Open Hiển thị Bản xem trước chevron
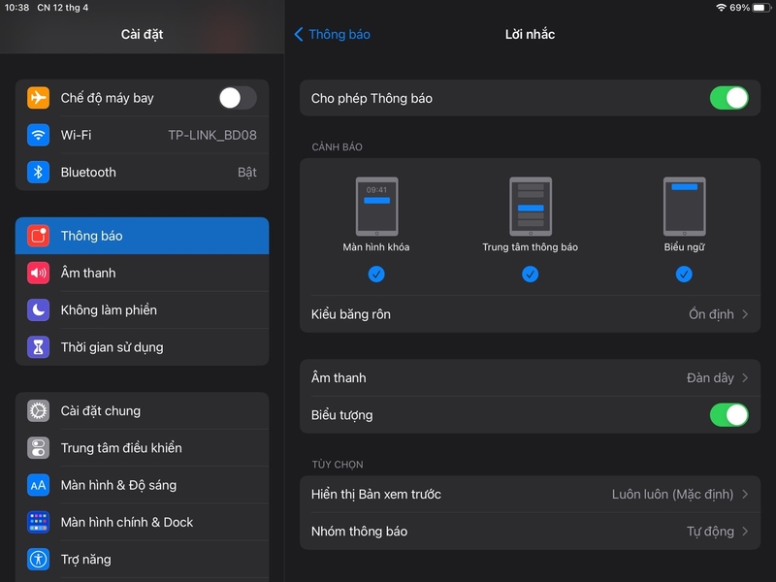 tap(745, 494)
